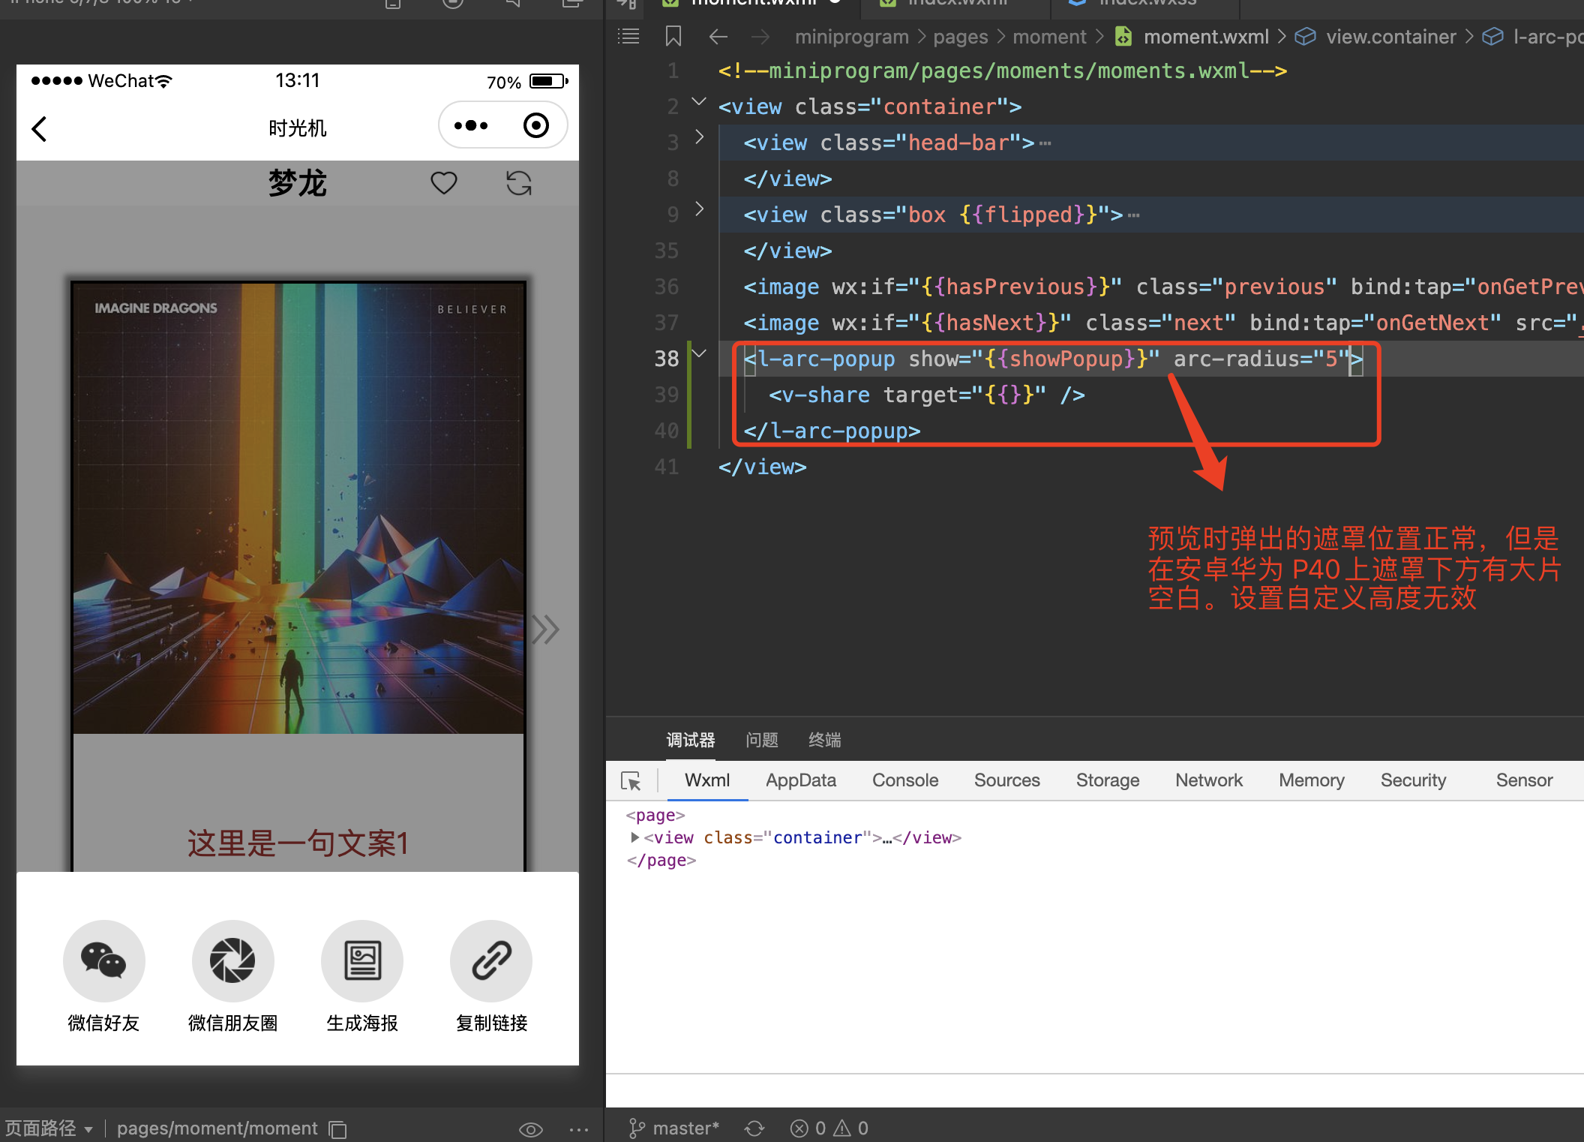This screenshot has width=1584, height=1142.
Task: Click the bookmark icon in the editor toolbar
Action: [x=672, y=36]
